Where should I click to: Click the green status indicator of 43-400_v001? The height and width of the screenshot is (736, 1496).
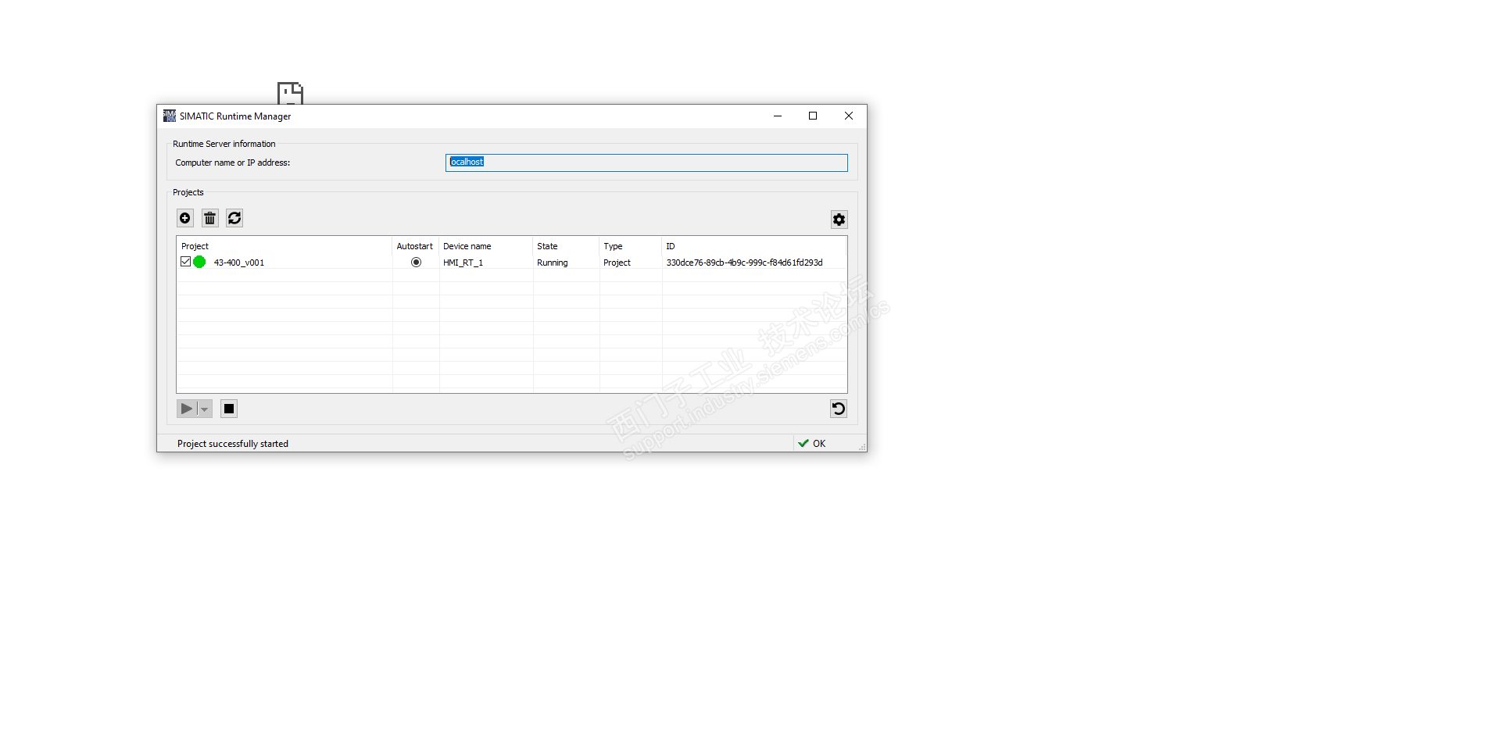[199, 262]
